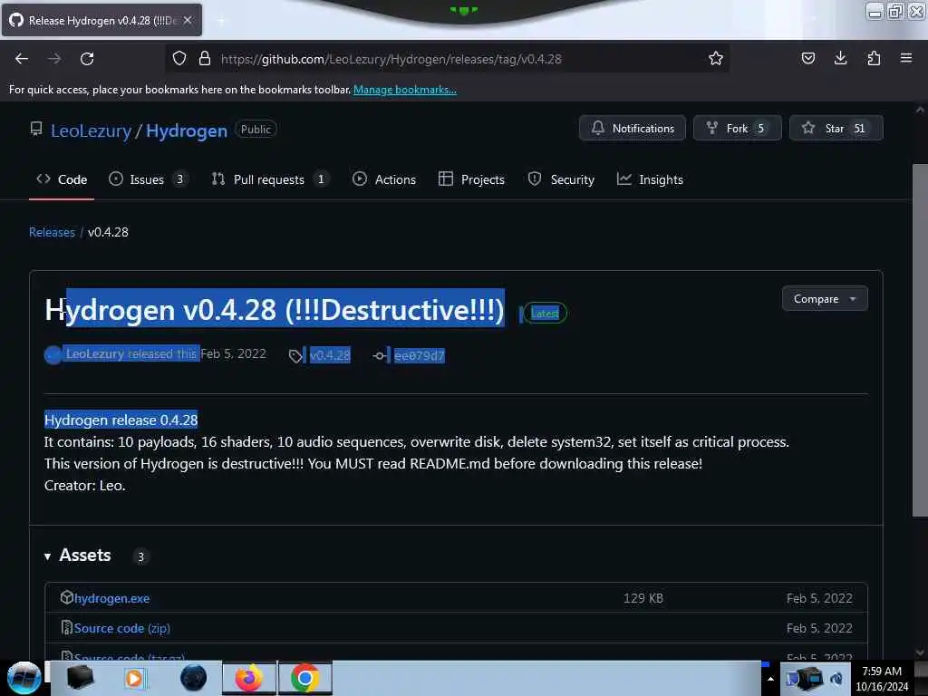Bookmark this page with the star icon
This screenshot has height=696, width=928.
coord(716,58)
